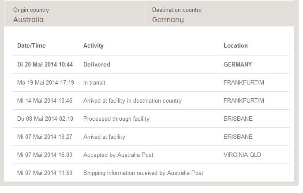Screen dimensions: 303x193
Task: Click the In transit activity entry
Action: [x=94, y=82]
